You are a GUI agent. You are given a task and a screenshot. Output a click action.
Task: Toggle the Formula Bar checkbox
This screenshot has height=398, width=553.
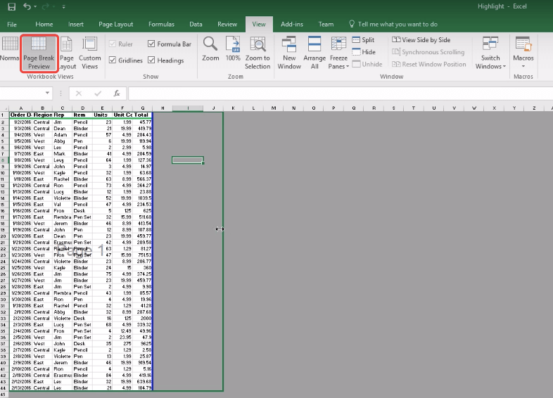(152, 44)
